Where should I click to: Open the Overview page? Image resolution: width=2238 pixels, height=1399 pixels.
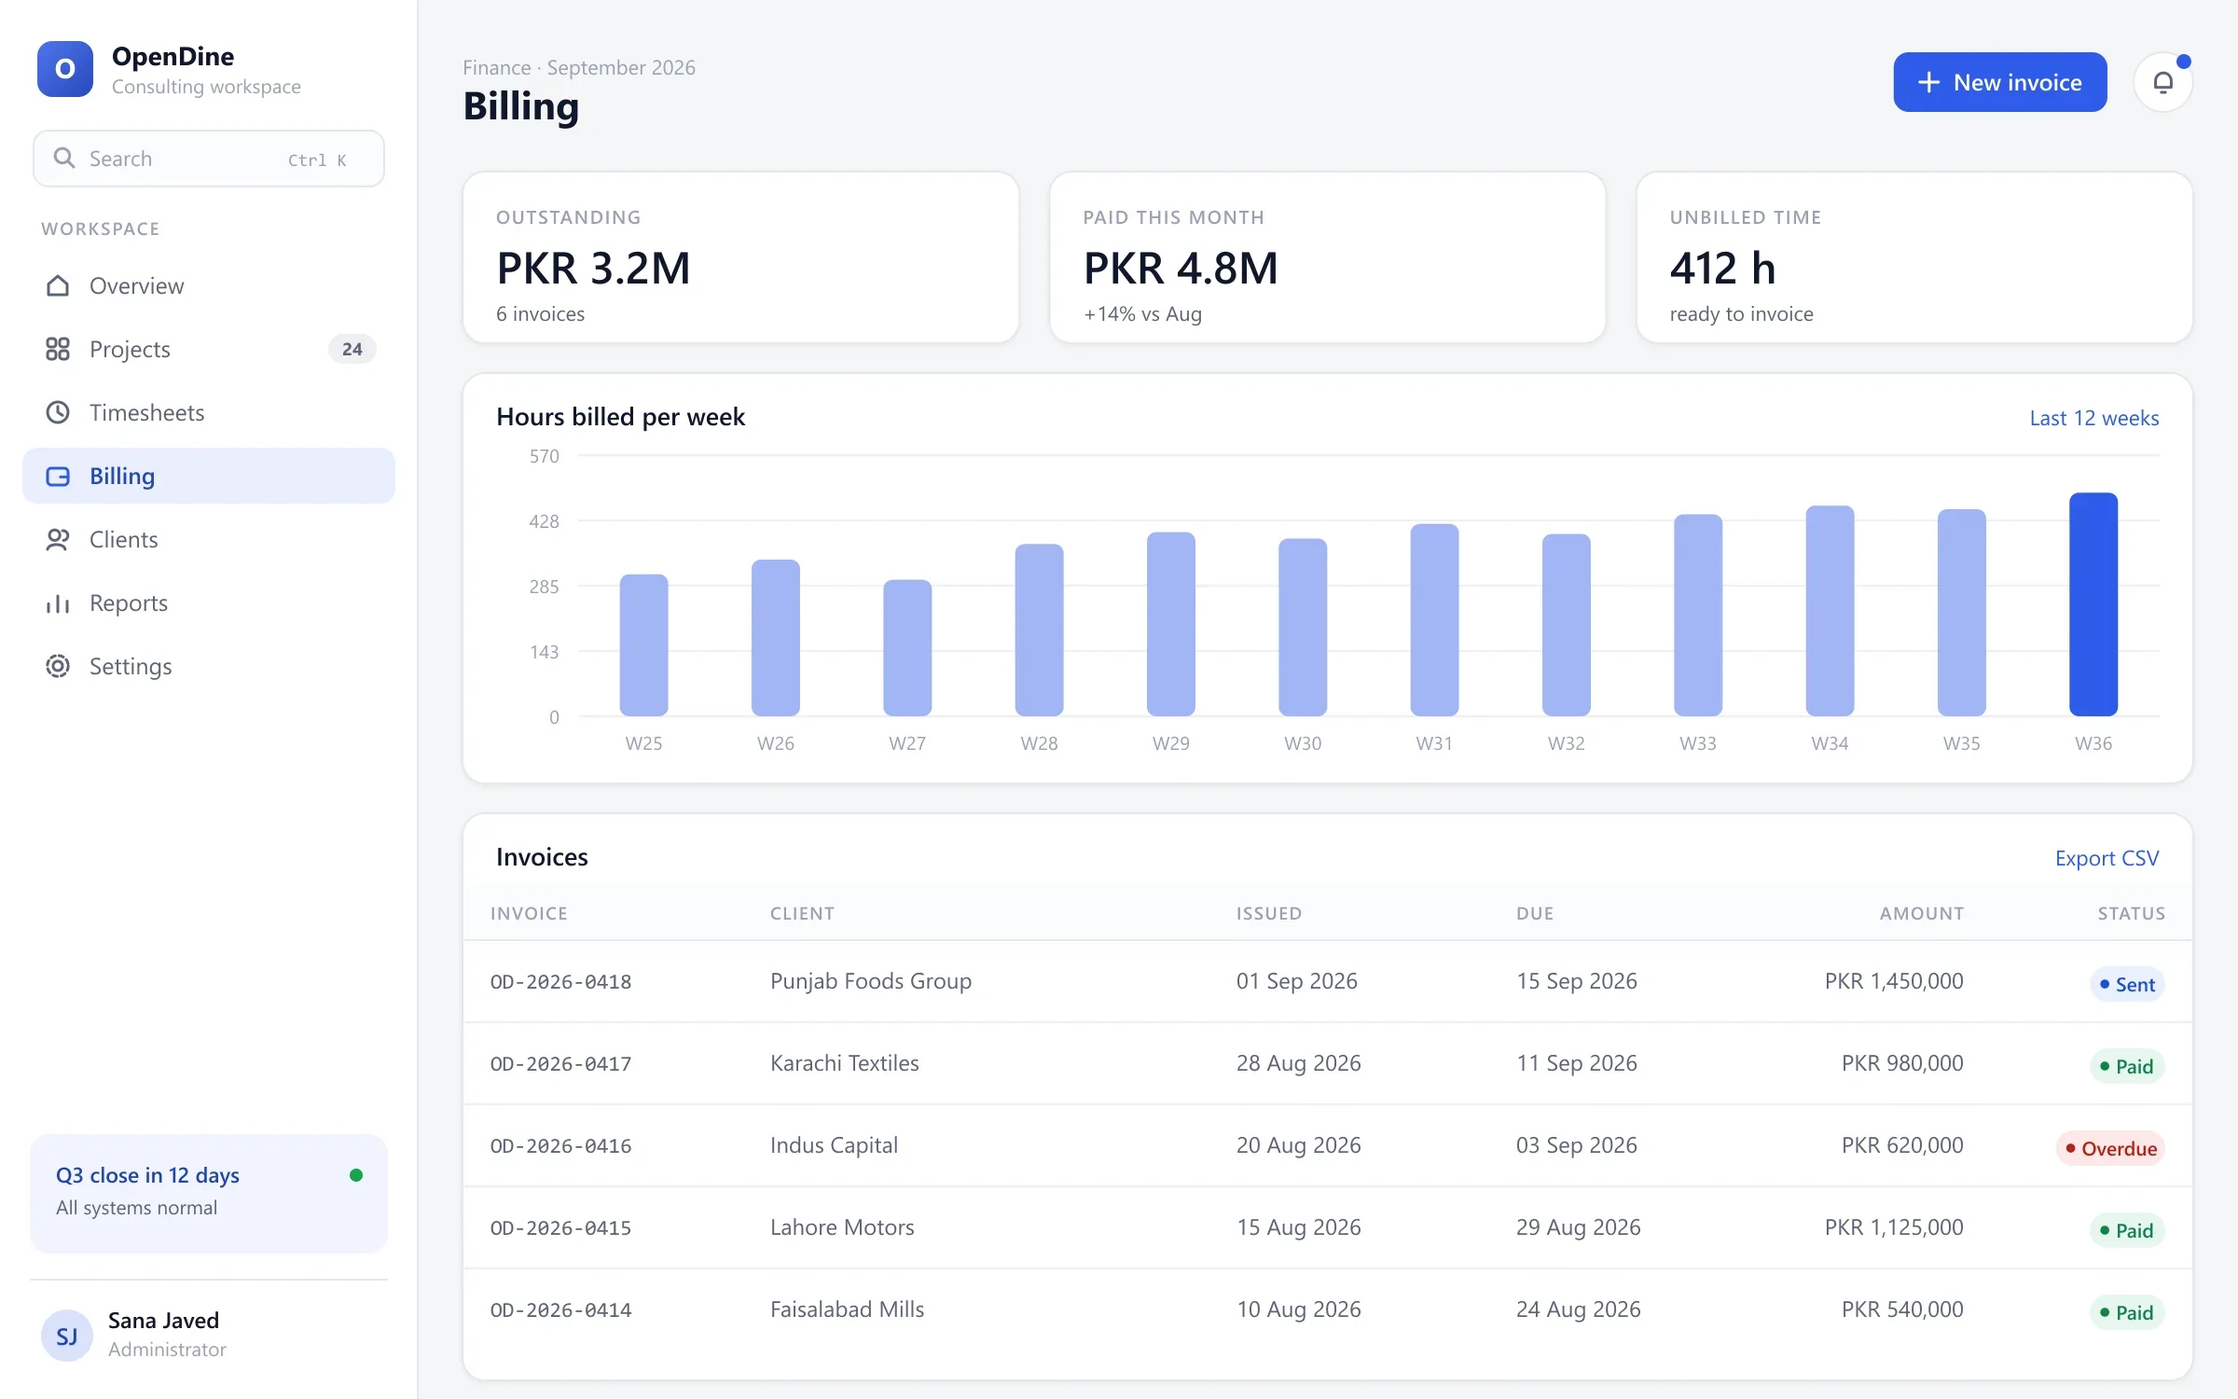(209, 285)
